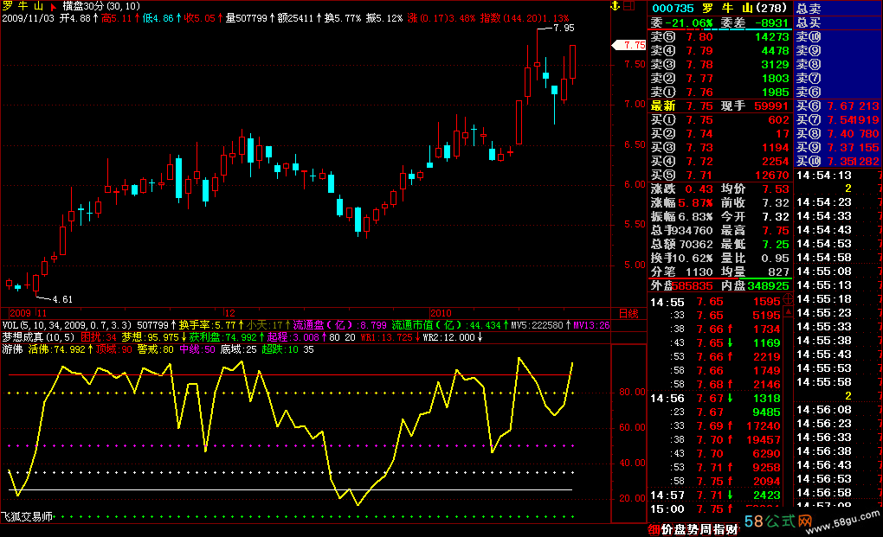
Task: Select the 买⑧ 7.40 row in blue panel
Action: click(x=838, y=134)
